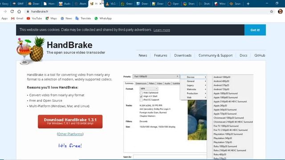Click the Web Optimized checkbox in screenshot
Screen dimensions: 285x160
click(x=141, y=93)
